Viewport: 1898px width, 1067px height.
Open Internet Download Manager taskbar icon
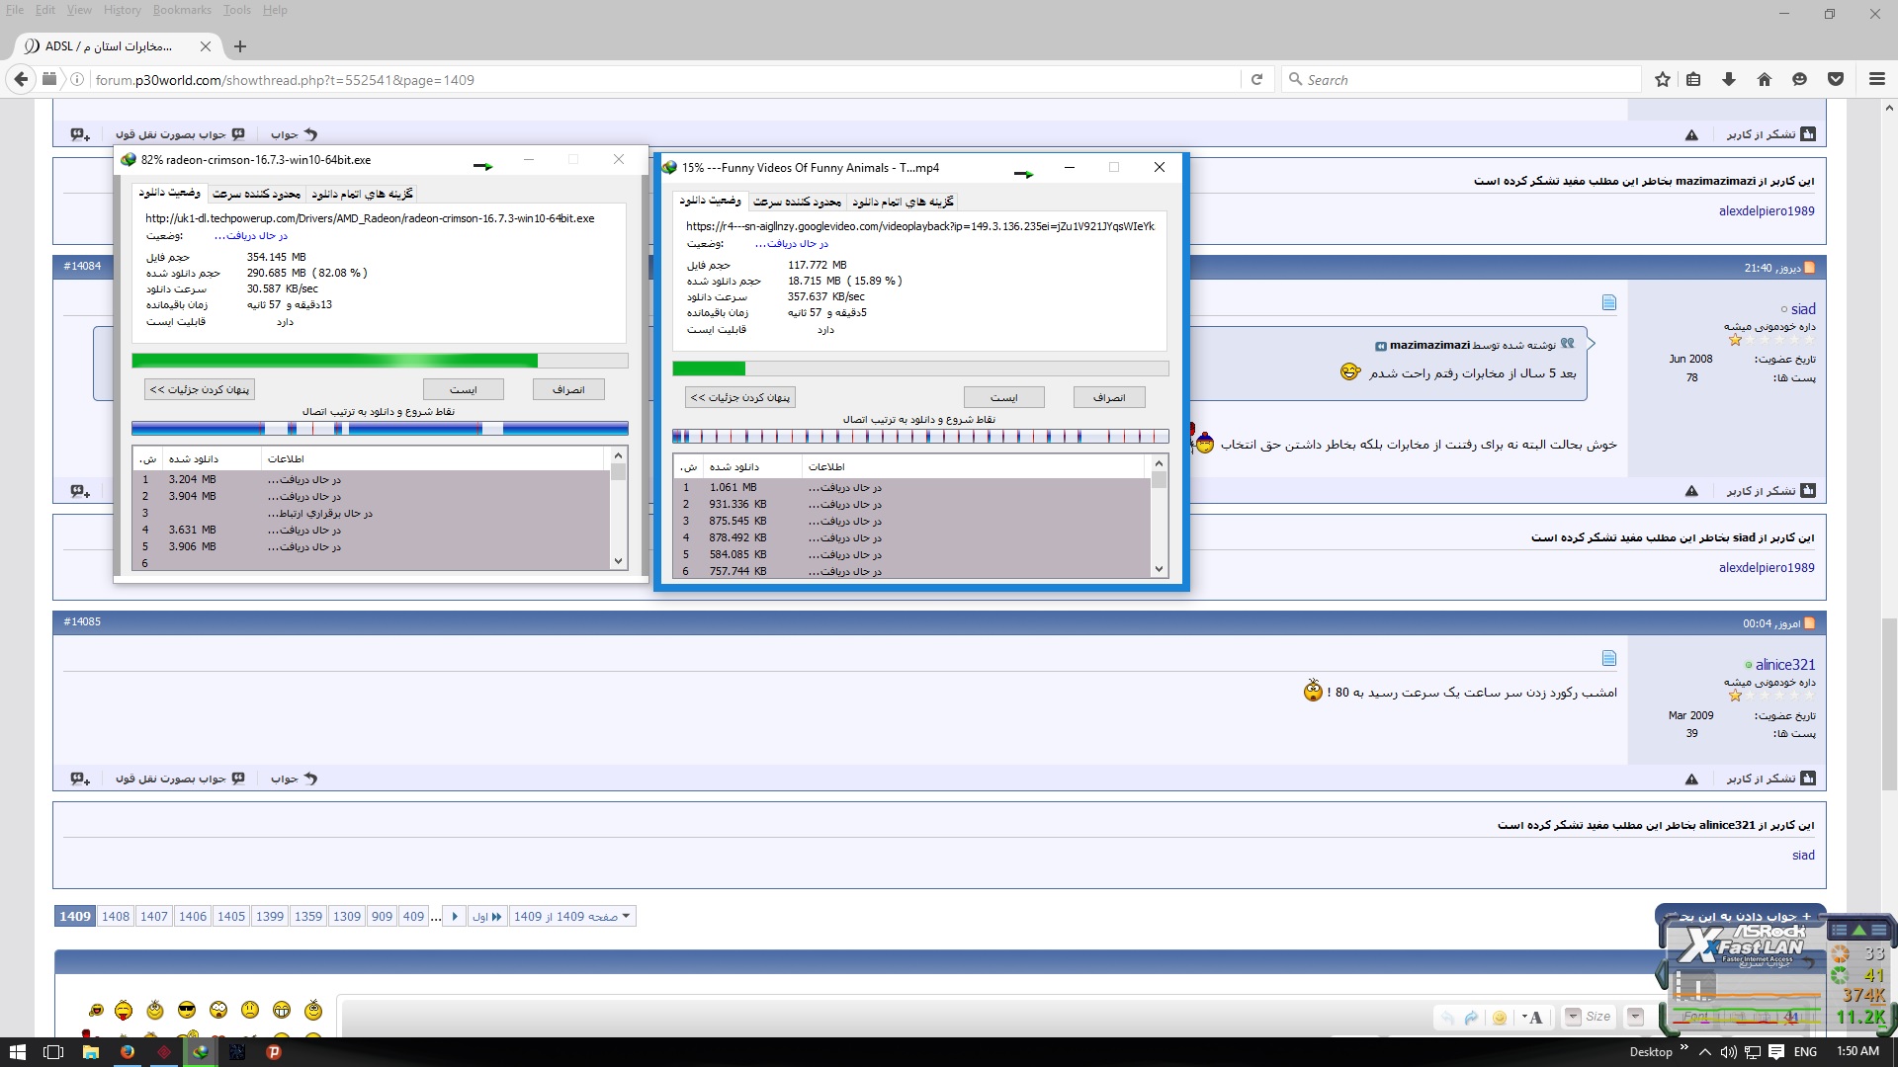pos(201,1052)
